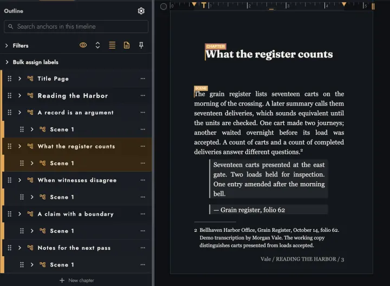Click drag handle of When witnesses disagree

pos(9,180)
